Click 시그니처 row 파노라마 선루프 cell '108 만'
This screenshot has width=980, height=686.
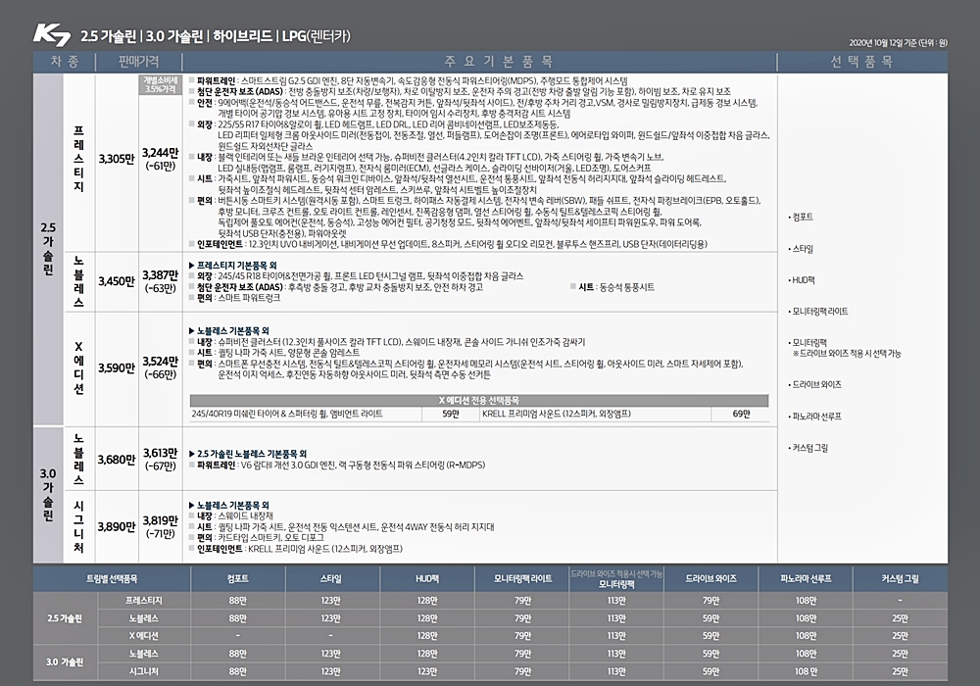(806, 671)
